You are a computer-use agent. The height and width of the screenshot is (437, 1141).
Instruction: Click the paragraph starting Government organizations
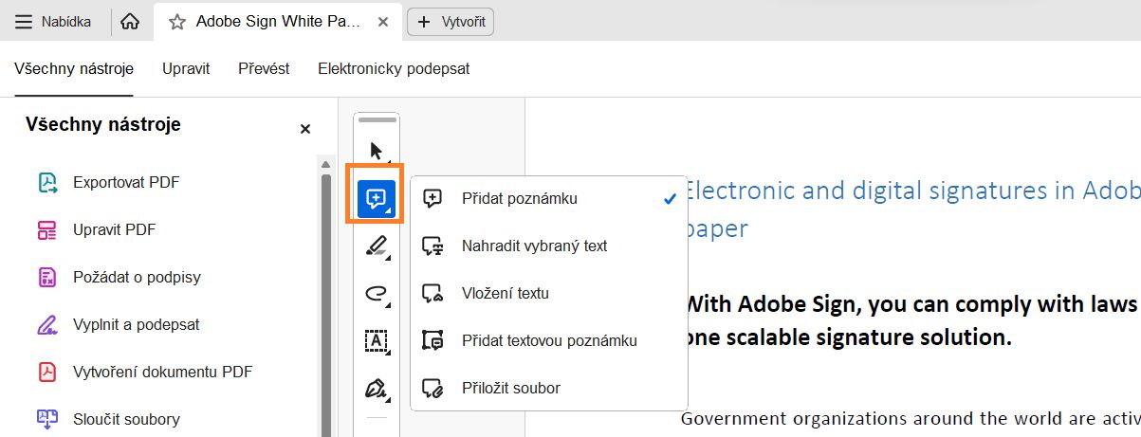[x=911, y=418]
